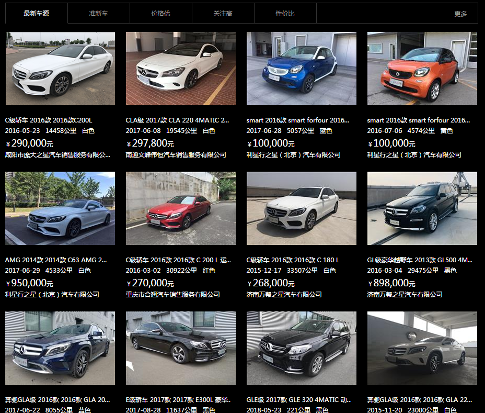Click the 更多 link

coord(460,14)
